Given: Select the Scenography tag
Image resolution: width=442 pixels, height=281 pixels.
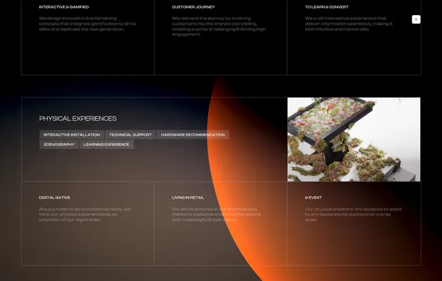Looking at the screenshot, I should (59, 145).
